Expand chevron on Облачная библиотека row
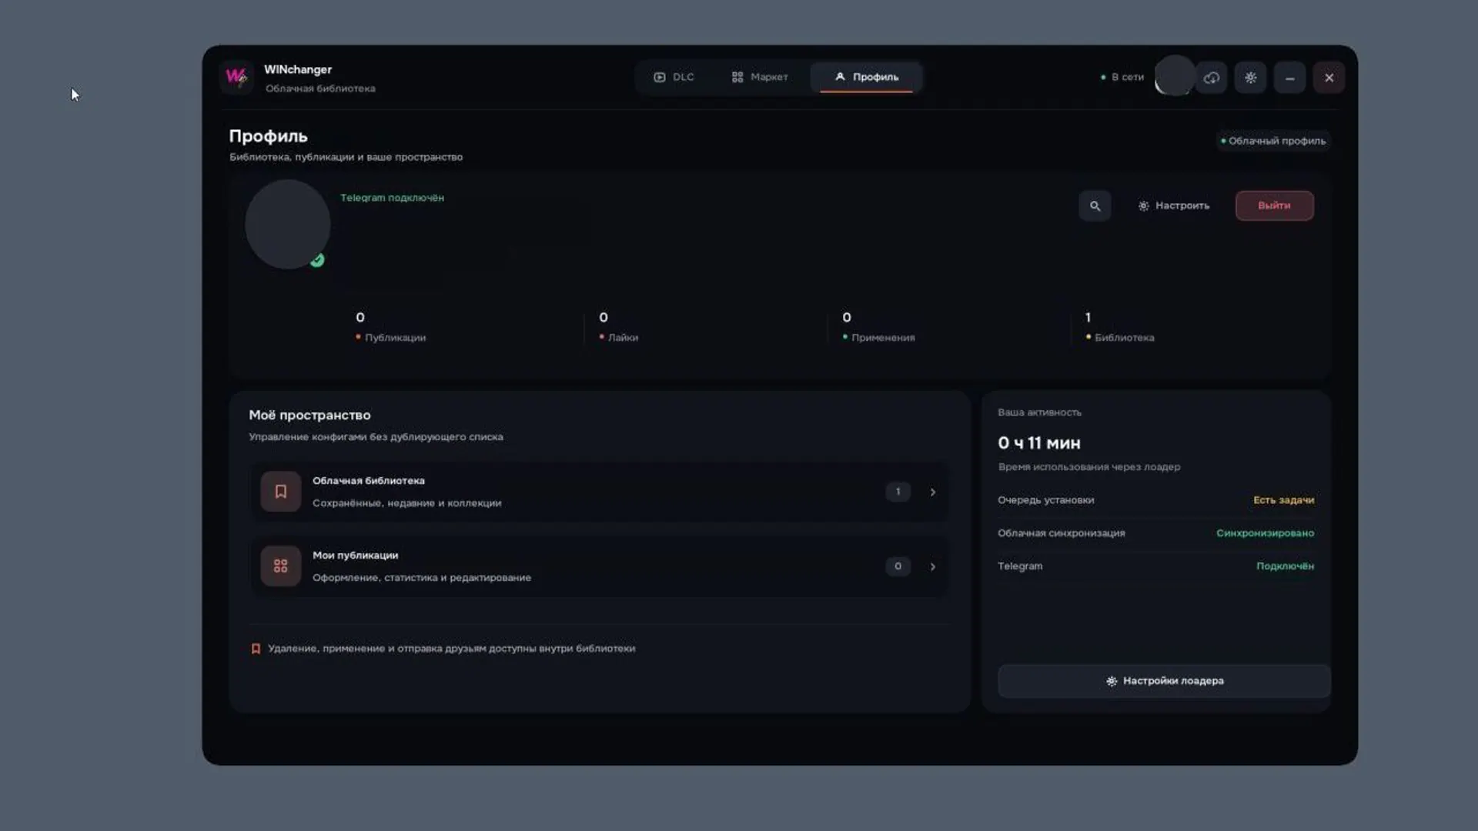 pos(933,492)
